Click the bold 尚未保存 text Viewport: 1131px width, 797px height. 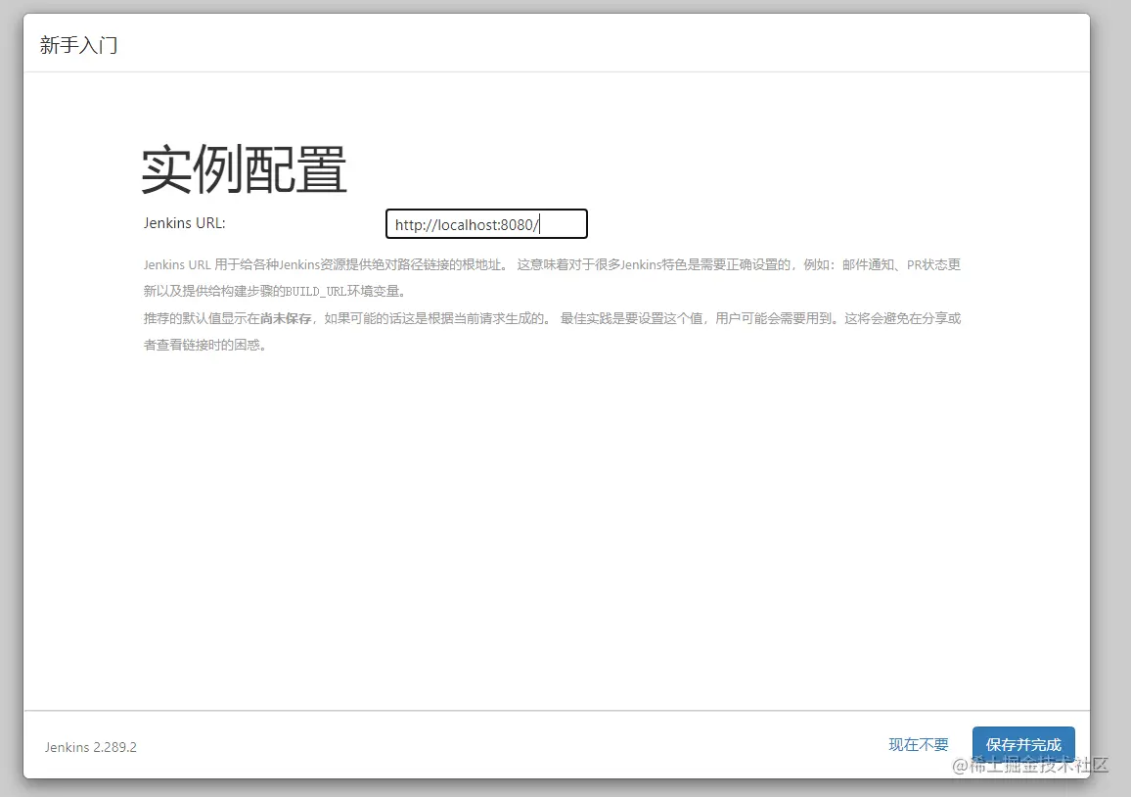[286, 318]
